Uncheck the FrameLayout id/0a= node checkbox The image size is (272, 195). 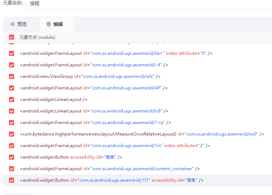(x=12, y=53)
